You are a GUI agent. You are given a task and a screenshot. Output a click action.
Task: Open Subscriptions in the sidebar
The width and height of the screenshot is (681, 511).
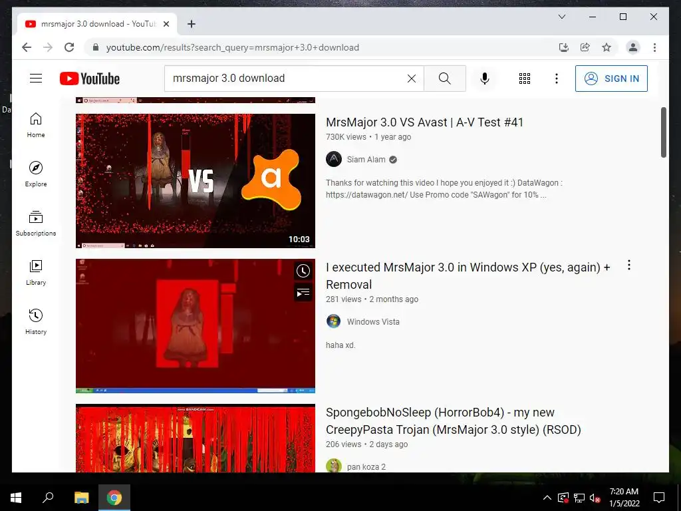point(36,224)
